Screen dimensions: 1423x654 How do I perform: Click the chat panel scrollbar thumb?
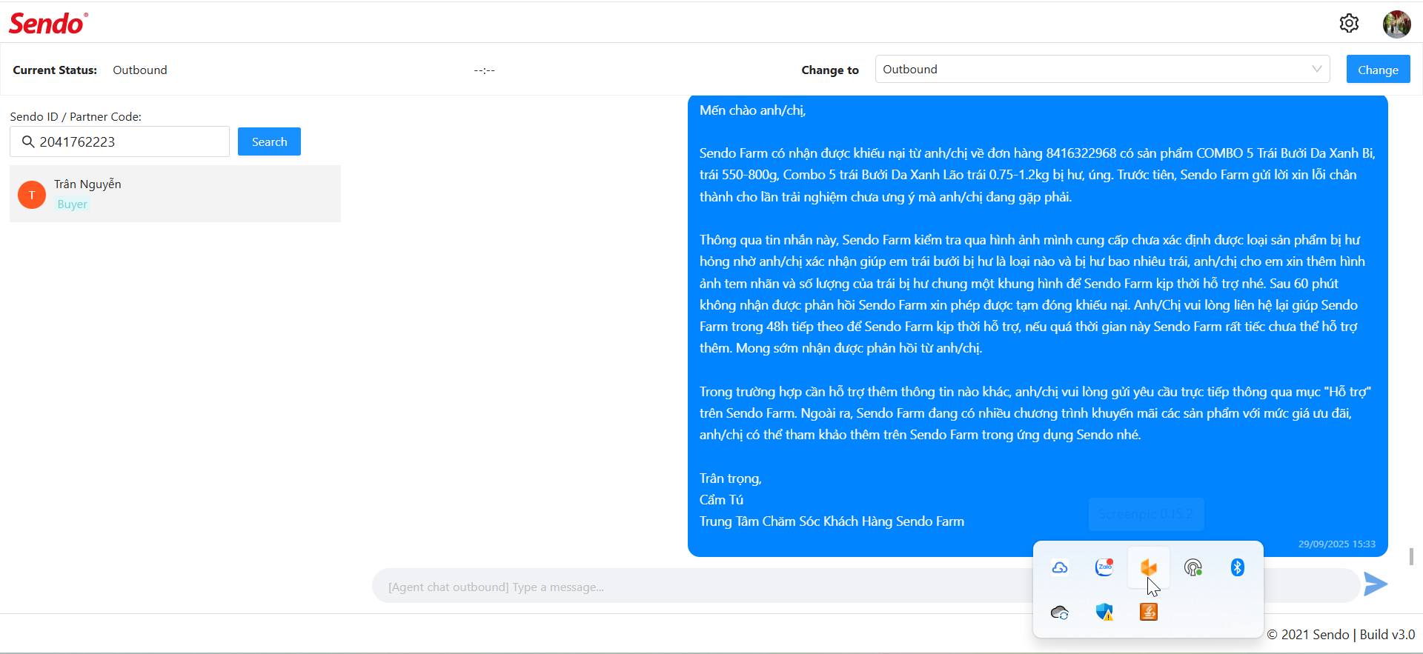1411,556
